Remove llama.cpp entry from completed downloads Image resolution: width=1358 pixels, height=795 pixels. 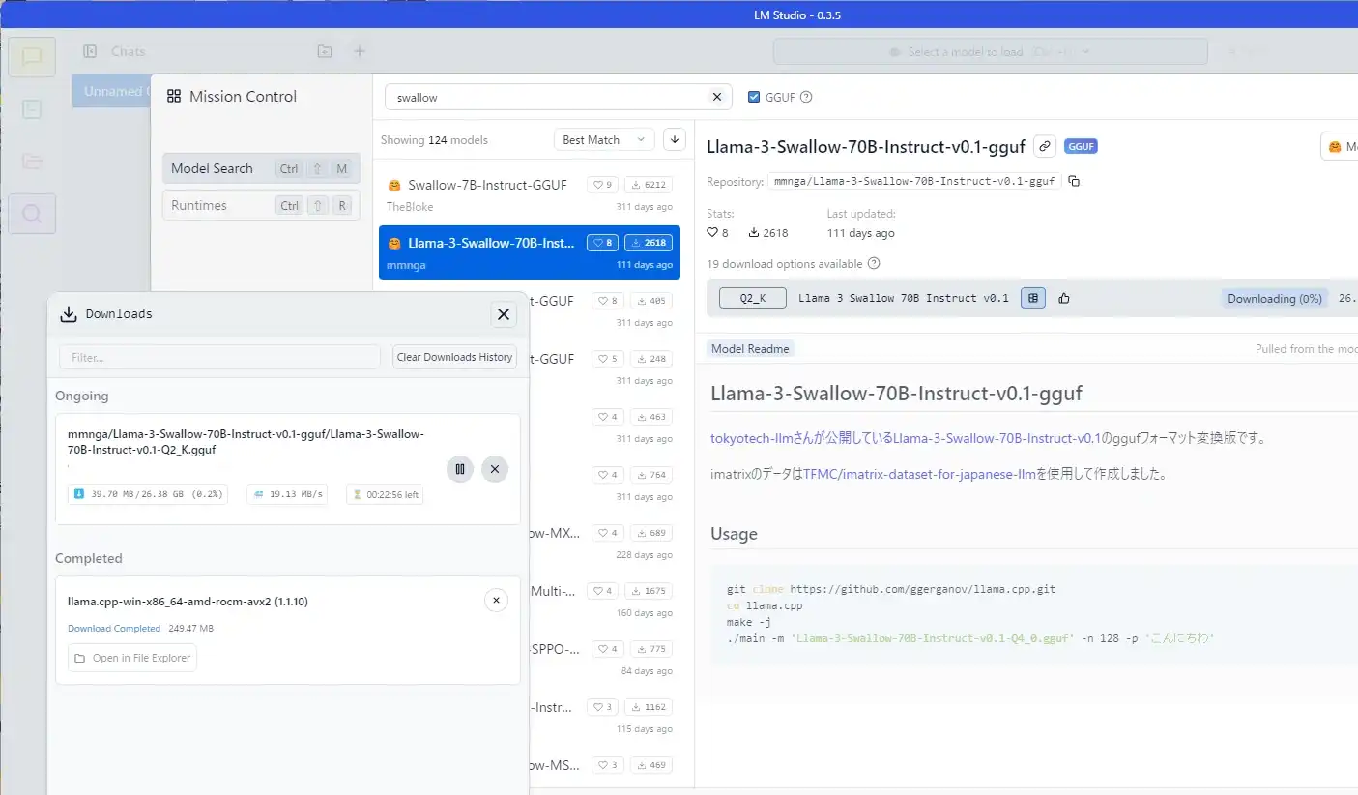pos(496,601)
